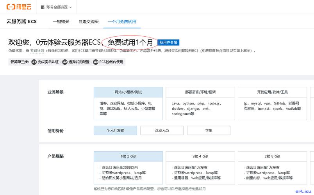Click the text 适合日访问量2000以内
Screen dimensions: 314x195
(x=120, y=168)
